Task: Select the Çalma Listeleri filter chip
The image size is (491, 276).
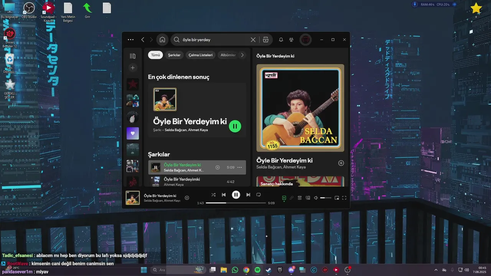Action: [x=201, y=55]
